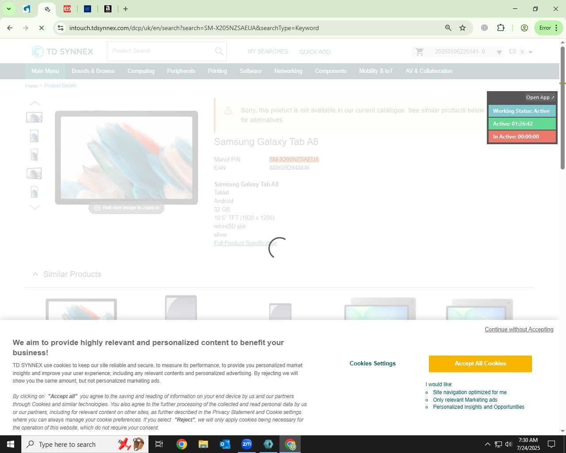Stop page loading in browser toolbar
The width and height of the screenshot is (566, 453).
(41, 28)
